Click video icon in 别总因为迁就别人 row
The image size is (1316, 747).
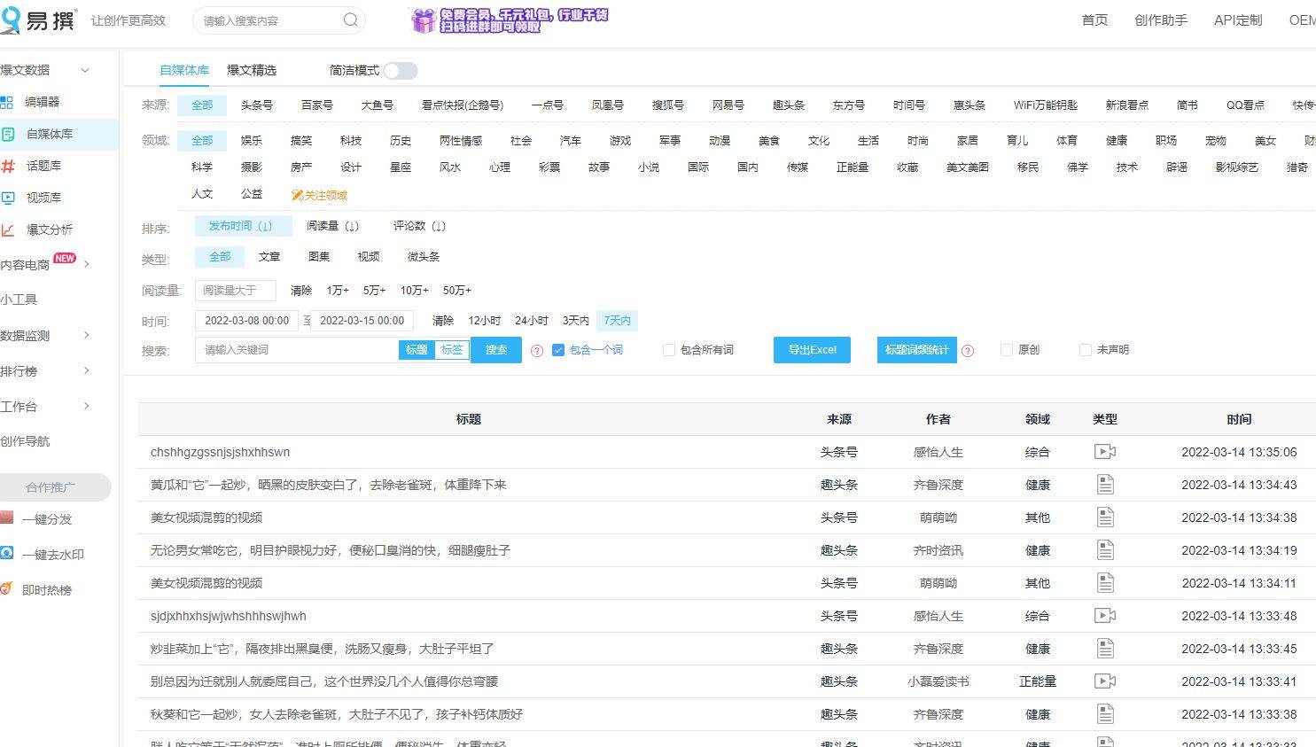coord(1105,681)
